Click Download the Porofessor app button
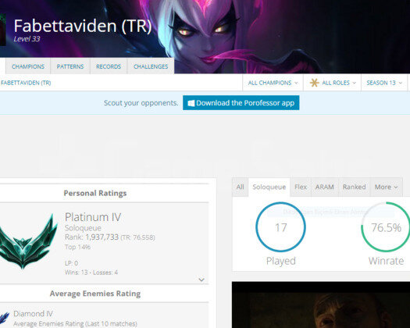 pyautogui.click(x=241, y=103)
